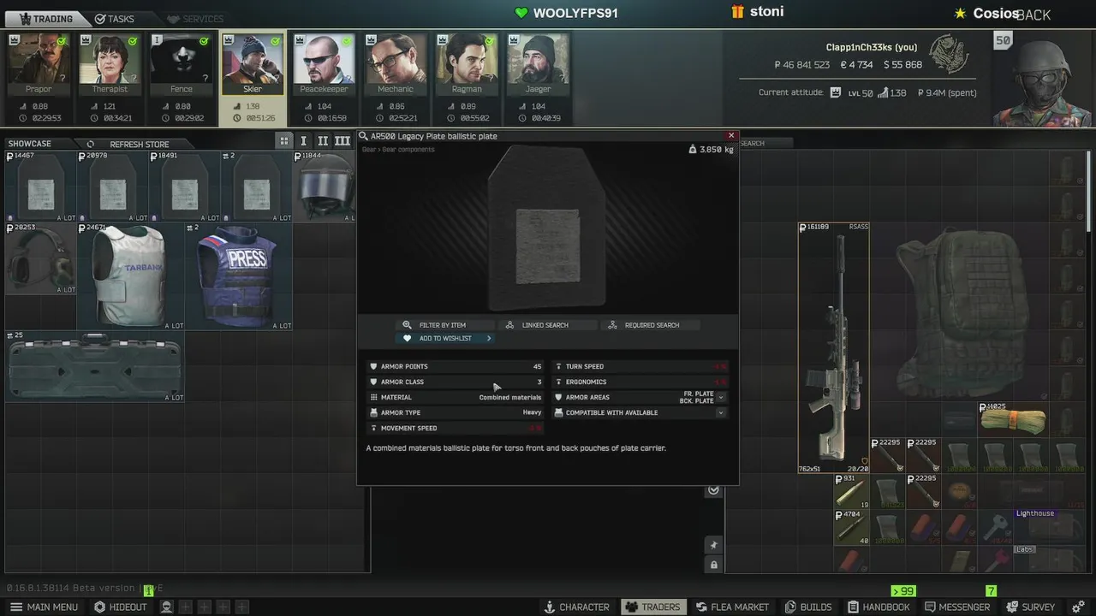The image size is (1096, 616).
Task: Expand the Armor Areas dropdown
Action: point(721,397)
